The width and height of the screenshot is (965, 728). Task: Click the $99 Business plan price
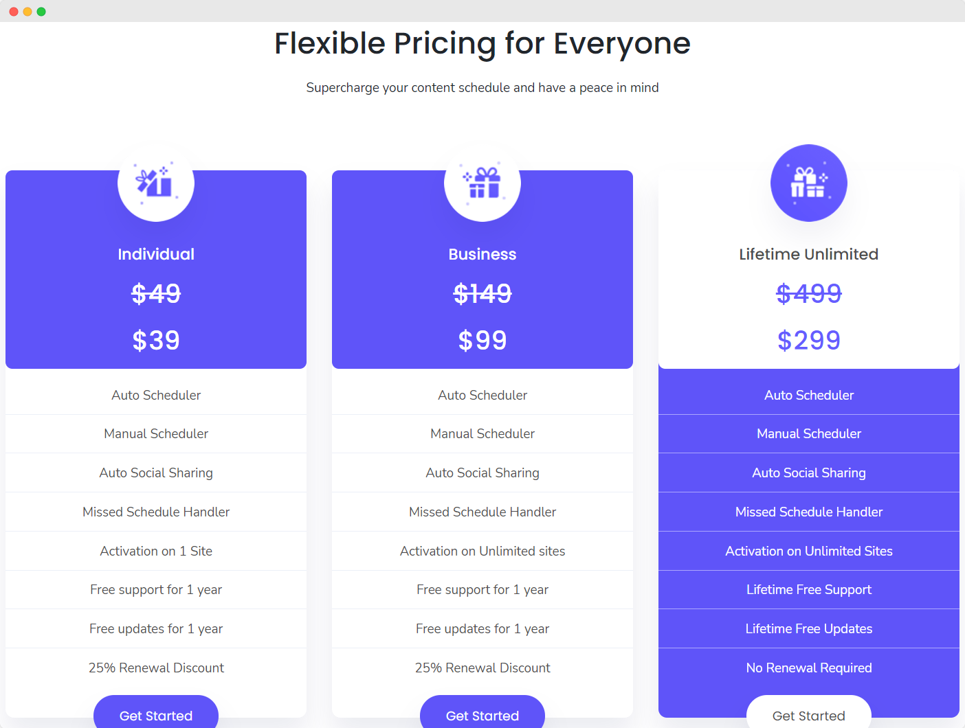(x=482, y=340)
